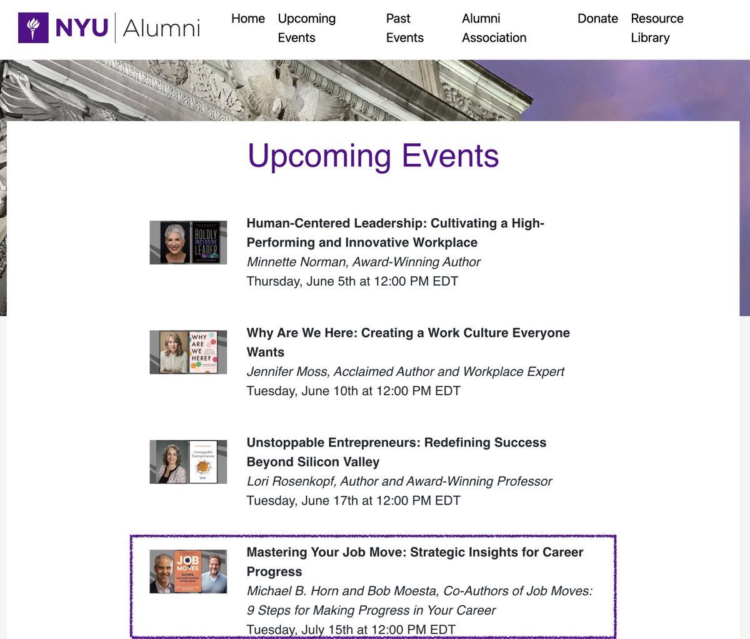Click the Donate navigation link
This screenshot has height=639, width=750.
(x=597, y=19)
